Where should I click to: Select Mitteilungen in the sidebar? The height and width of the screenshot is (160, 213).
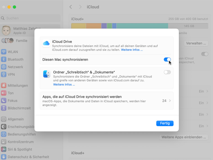18,86
